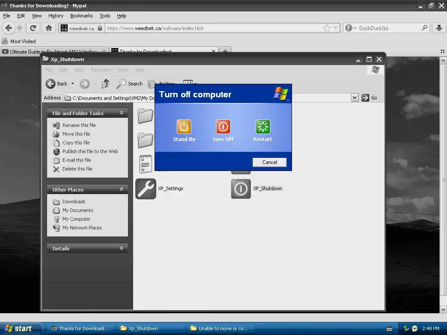
Task: Switch to Thanks for Downloading taskbar item
Action: (80, 328)
